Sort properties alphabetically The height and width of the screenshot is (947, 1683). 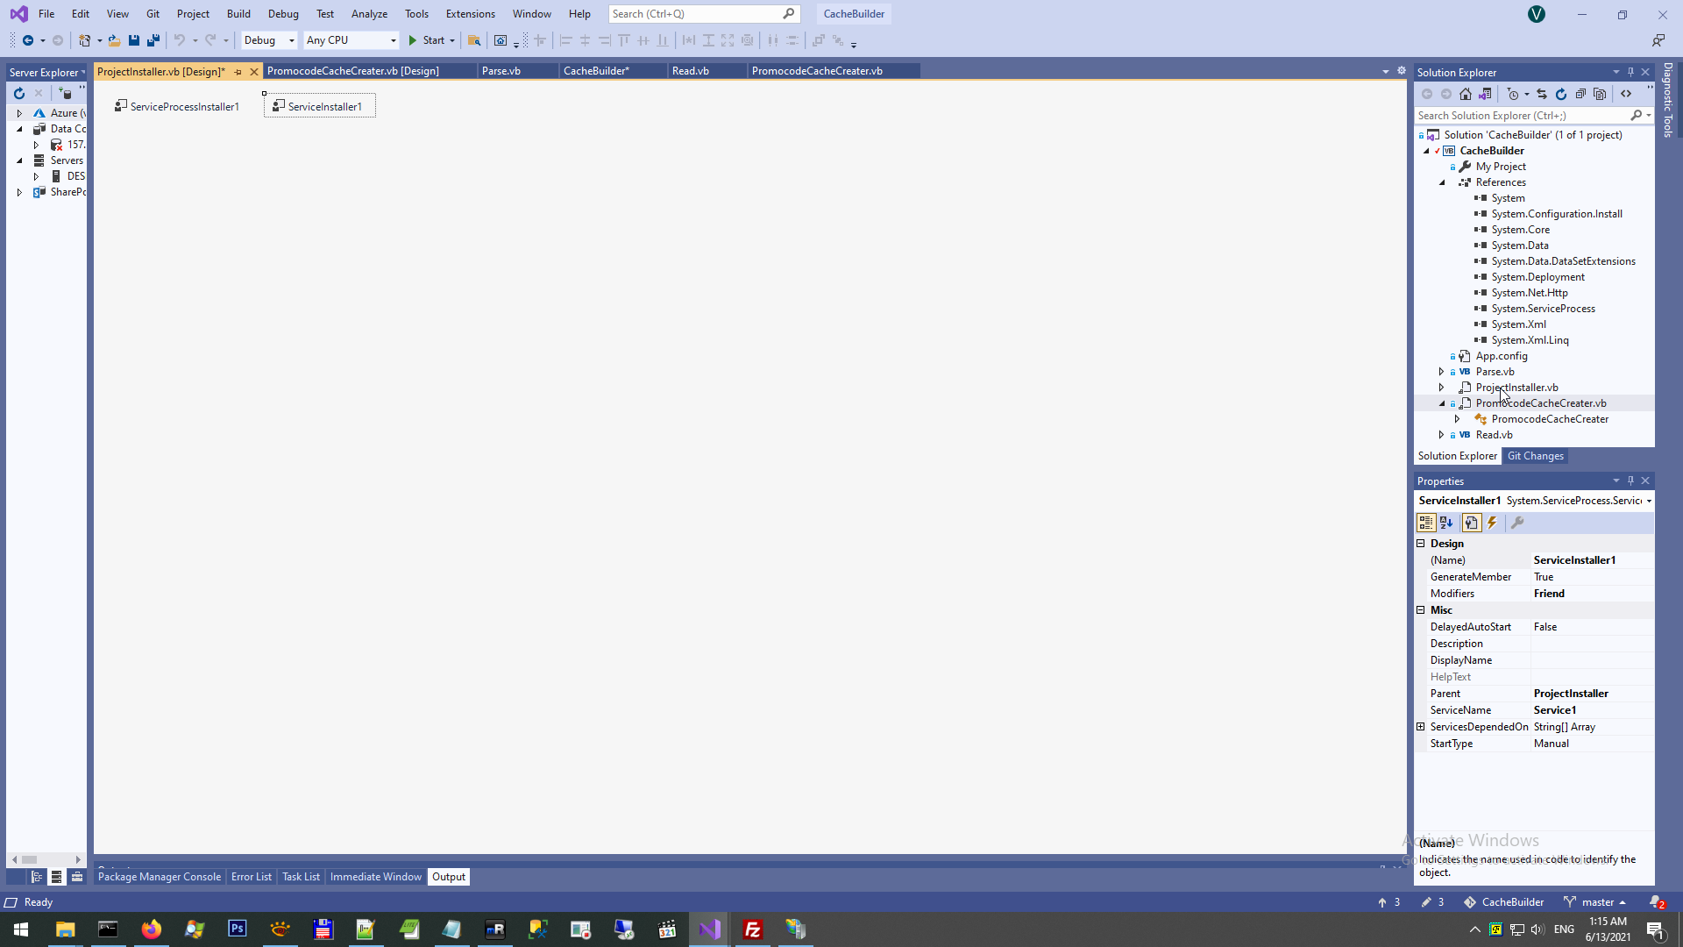[1446, 523]
